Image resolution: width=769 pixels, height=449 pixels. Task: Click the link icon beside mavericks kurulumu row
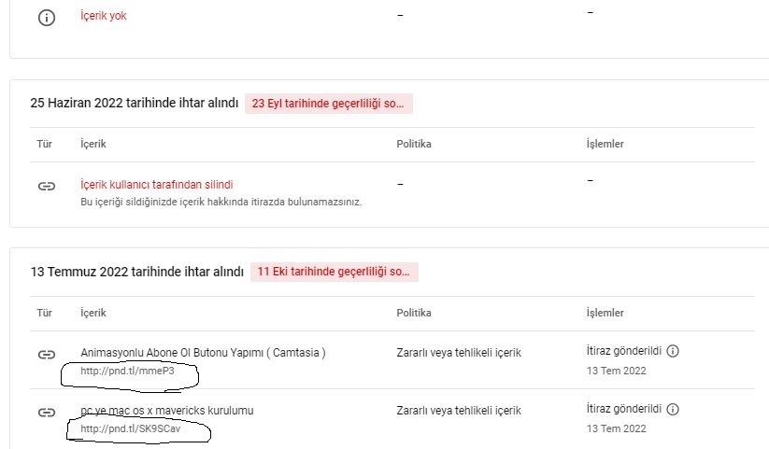tap(47, 413)
